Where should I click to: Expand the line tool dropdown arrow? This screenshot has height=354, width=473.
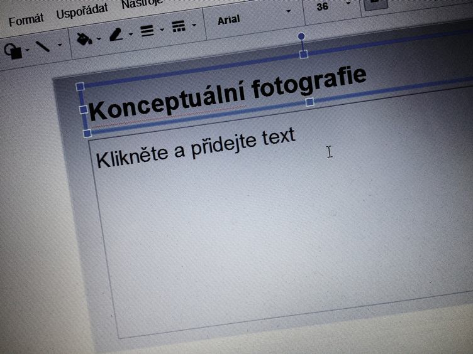pos(60,45)
